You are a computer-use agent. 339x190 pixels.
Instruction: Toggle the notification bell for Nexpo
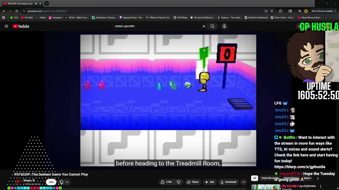pos(61,182)
